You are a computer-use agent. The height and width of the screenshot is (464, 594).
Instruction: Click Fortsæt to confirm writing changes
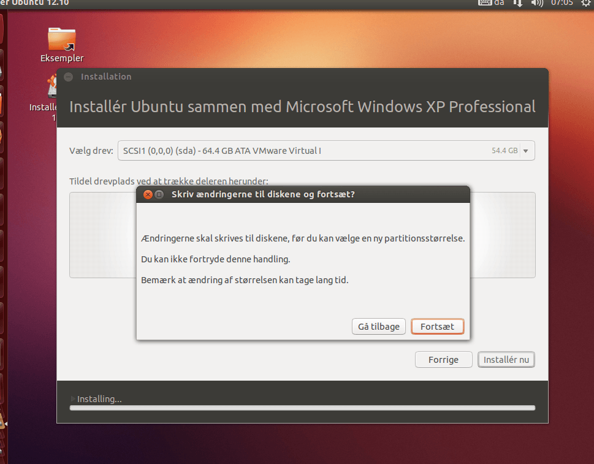click(x=437, y=326)
